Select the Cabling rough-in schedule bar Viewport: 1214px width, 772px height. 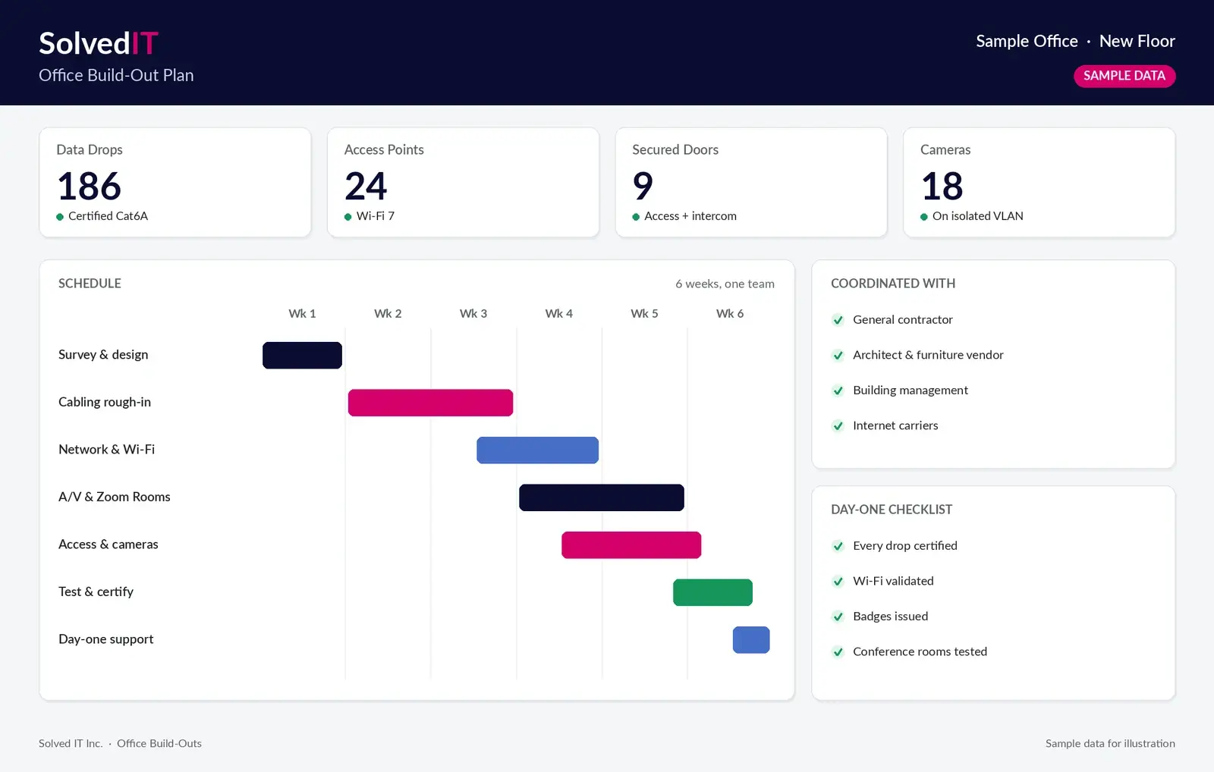430,403
